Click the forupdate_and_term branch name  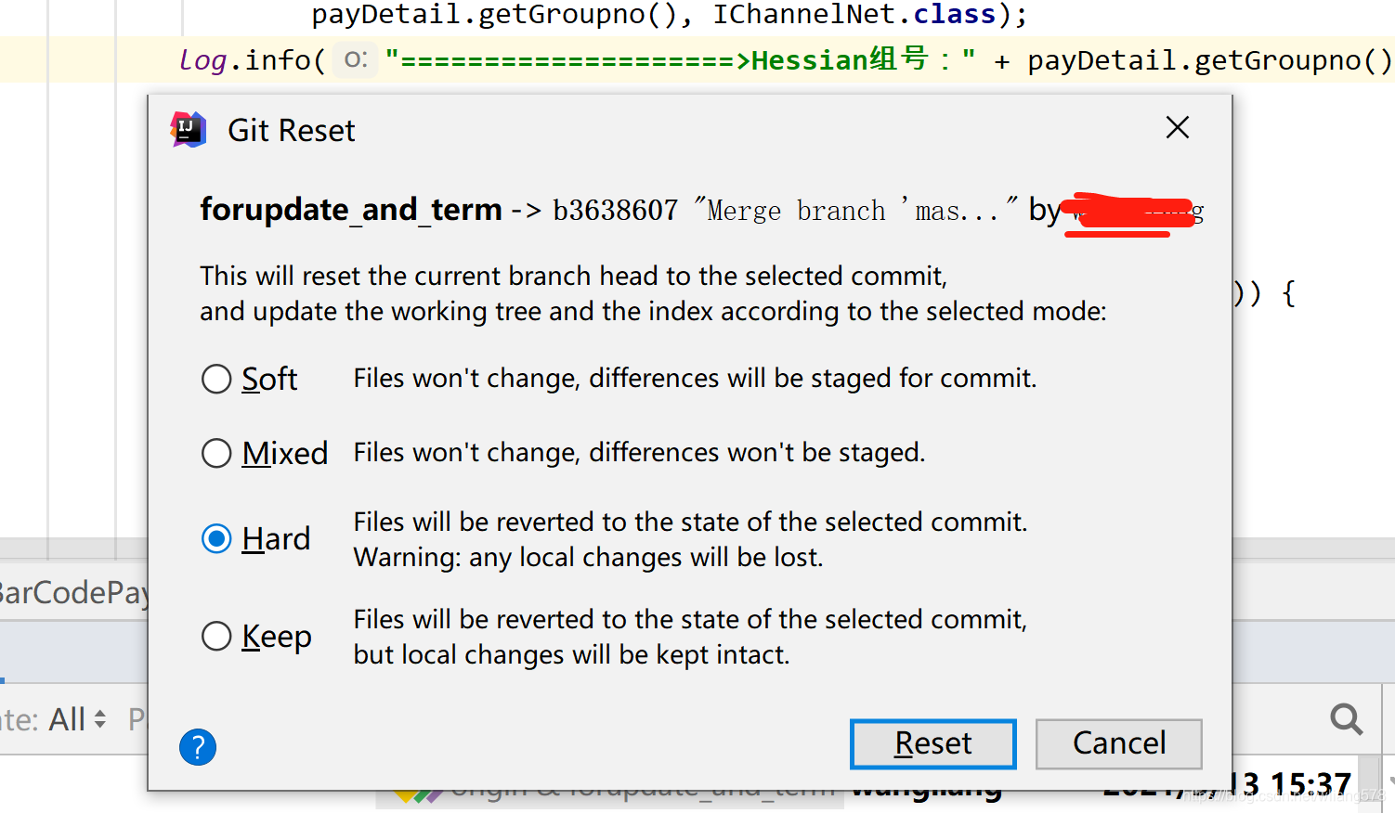pyautogui.click(x=351, y=210)
